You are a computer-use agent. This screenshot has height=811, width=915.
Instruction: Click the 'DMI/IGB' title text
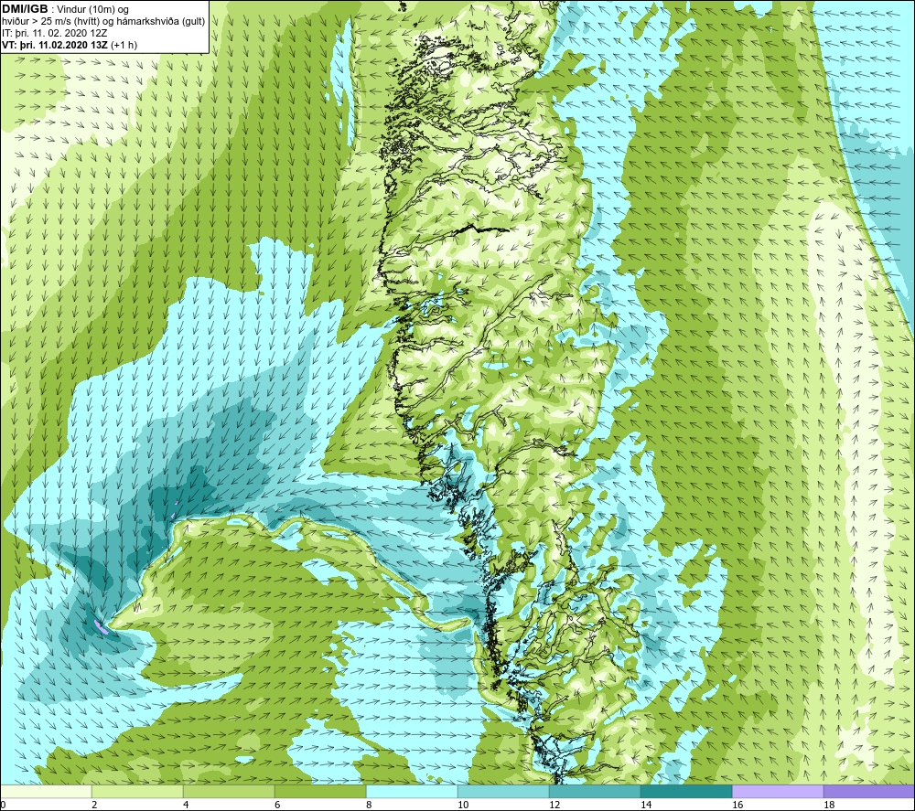(x=26, y=9)
